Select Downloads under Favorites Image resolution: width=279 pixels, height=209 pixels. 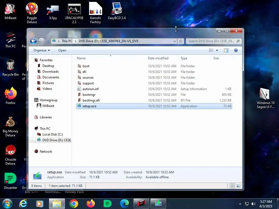(x=48, y=72)
